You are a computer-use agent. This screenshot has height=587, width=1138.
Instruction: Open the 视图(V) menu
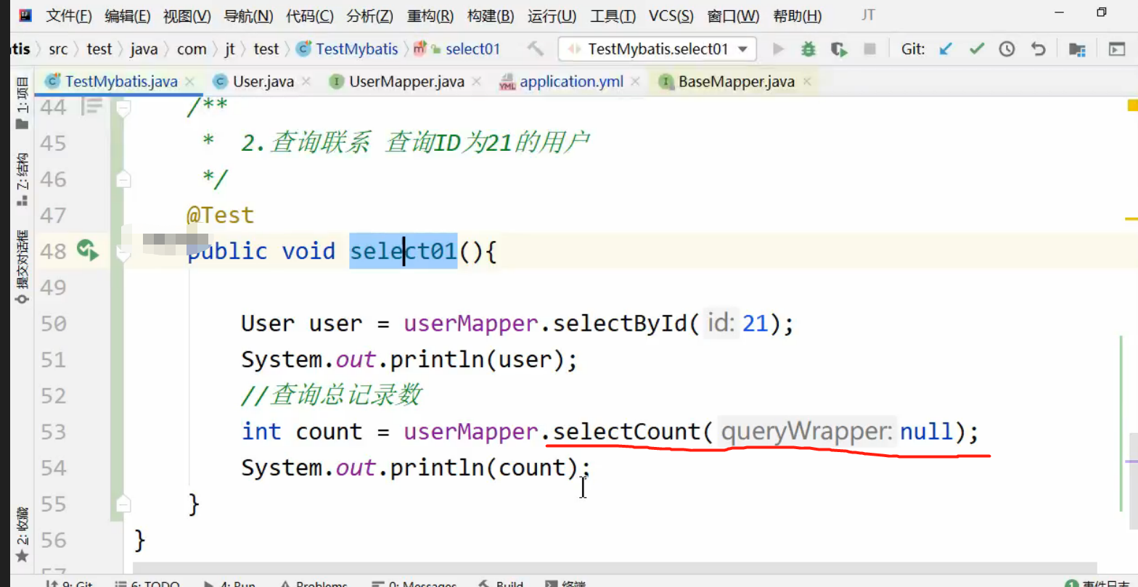click(x=187, y=15)
